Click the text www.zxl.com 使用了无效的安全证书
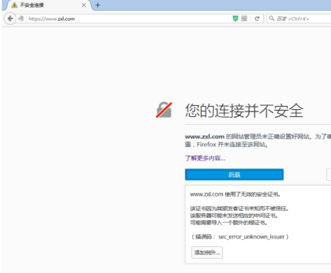This screenshot has height=273, width=331. coord(235,194)
